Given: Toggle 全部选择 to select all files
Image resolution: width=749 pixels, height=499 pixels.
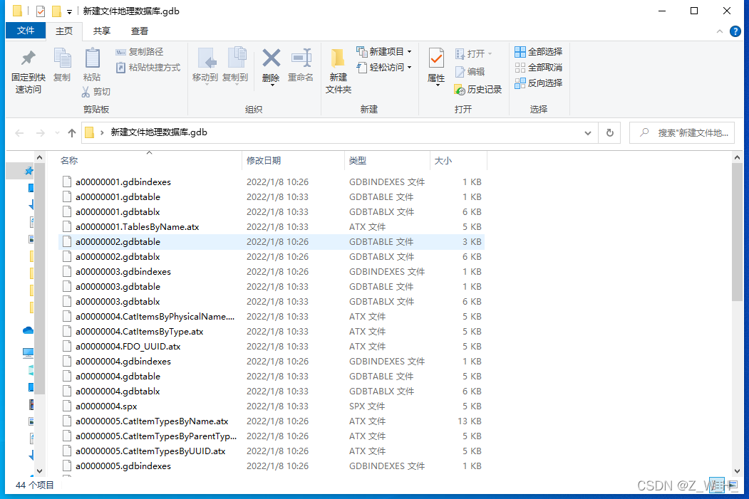Looking at the screenshot, I should [x=537, y=51].
